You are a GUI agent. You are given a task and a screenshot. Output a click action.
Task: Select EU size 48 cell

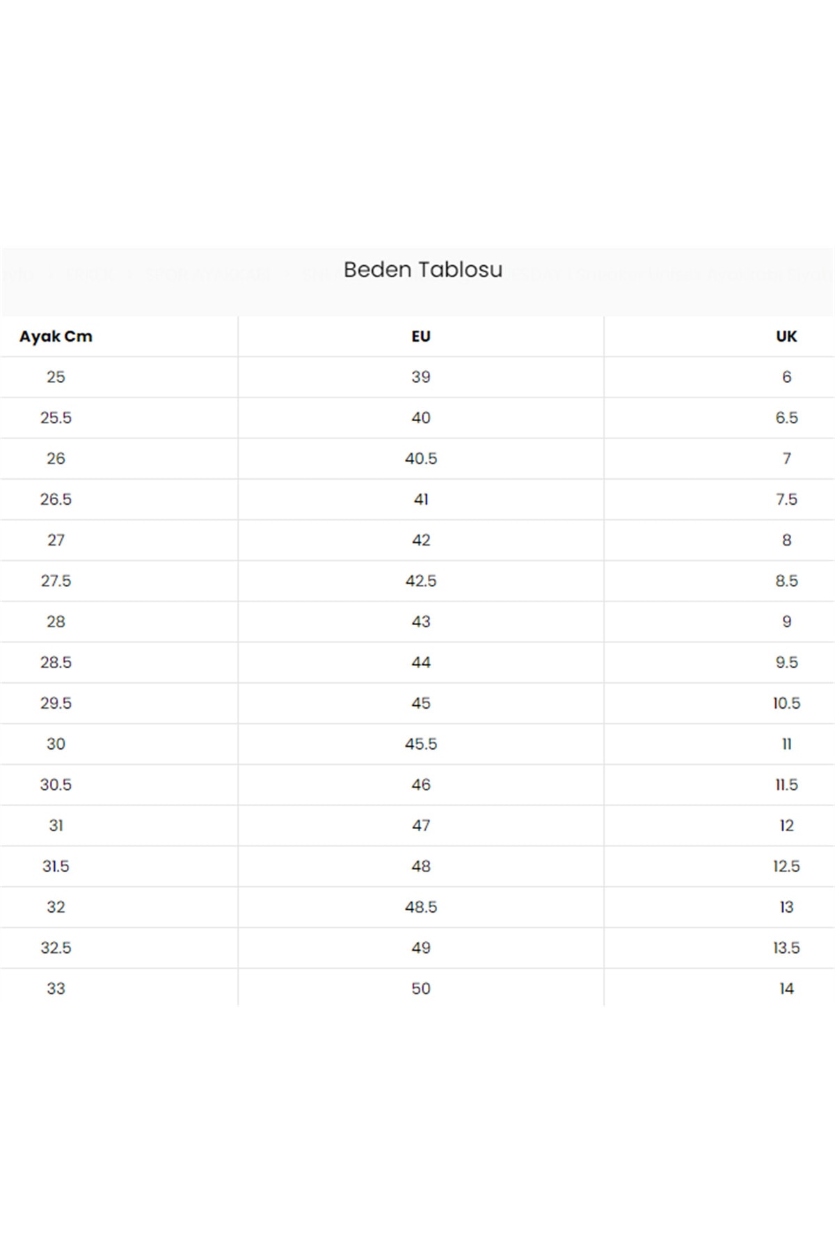tap(421, 866)
